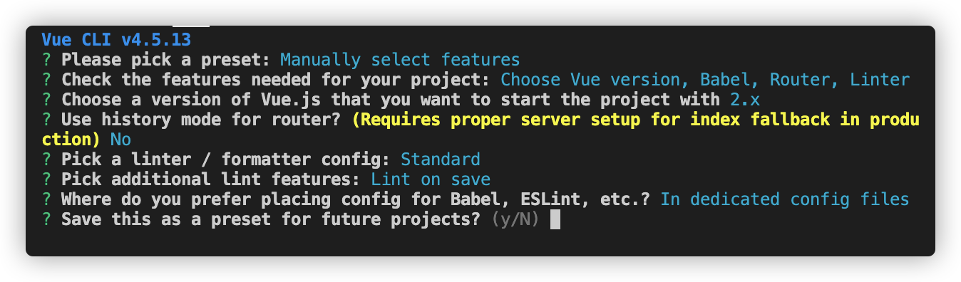This screenshot has width=961, height=282.
Task: Click the (y/N) prompt hint
Action: (x=515, y=219)
